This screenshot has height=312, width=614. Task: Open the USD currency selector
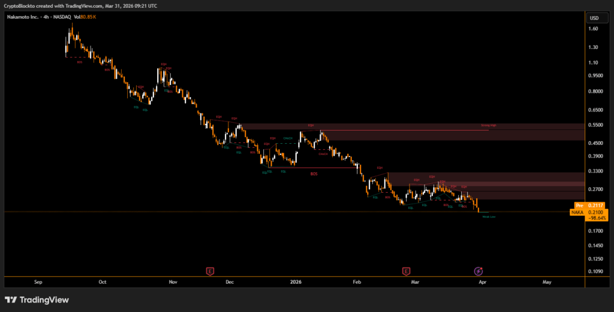click(594, 18)
